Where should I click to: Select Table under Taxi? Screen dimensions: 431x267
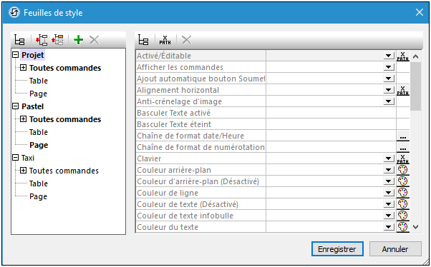click(39, 183)
